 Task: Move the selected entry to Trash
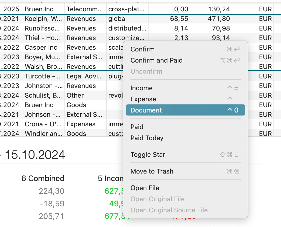pyautogui.click(x=152, y=171)
